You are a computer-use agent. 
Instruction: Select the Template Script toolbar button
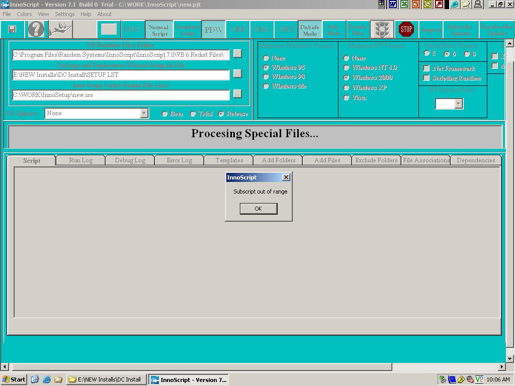(187, 30)
